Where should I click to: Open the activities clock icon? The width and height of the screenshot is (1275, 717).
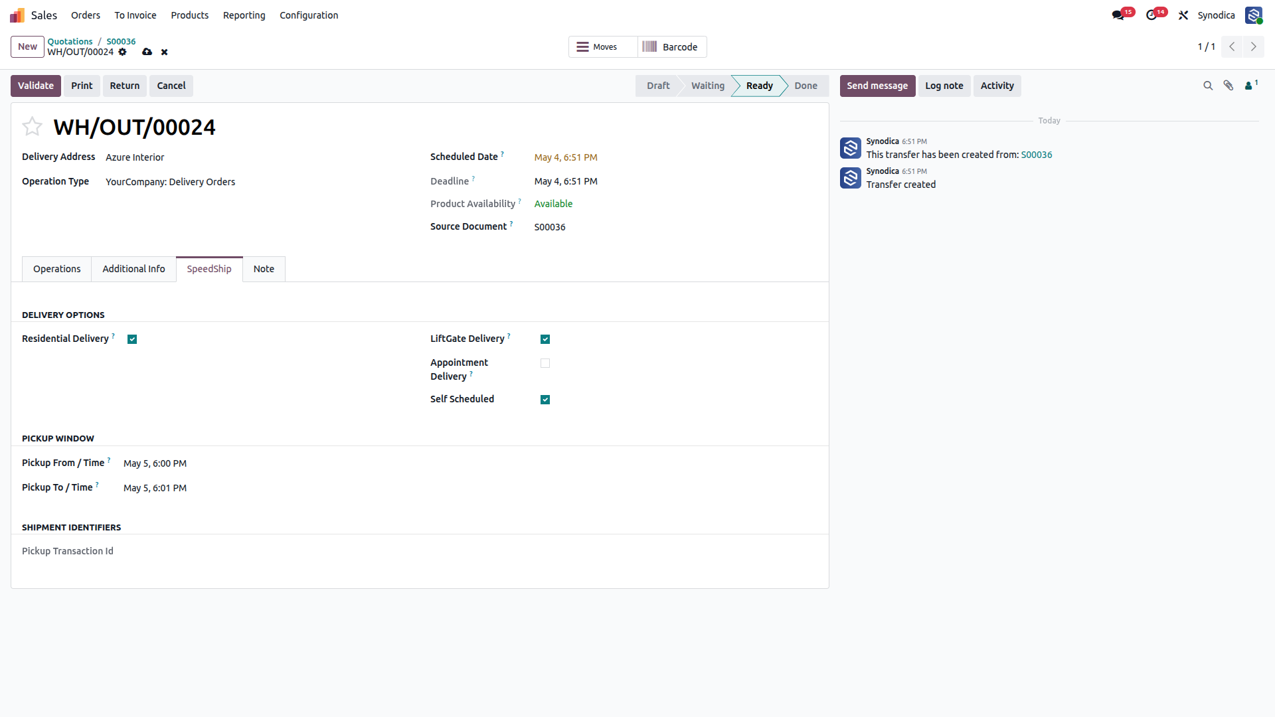tap(1151, 15)
